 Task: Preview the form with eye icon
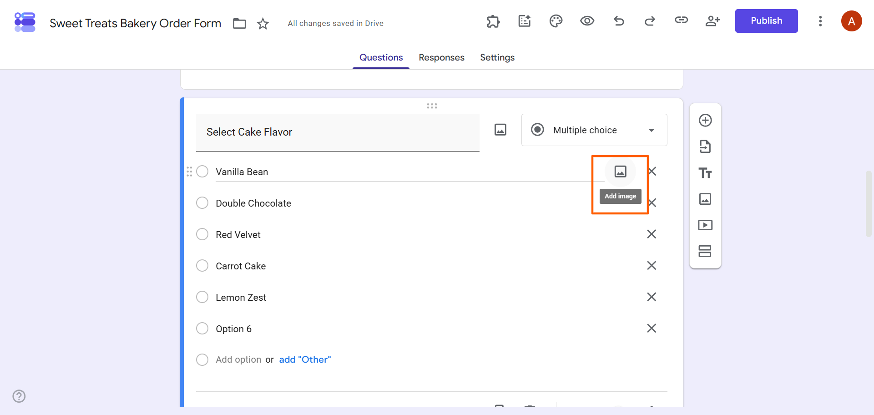coord(587,20)
